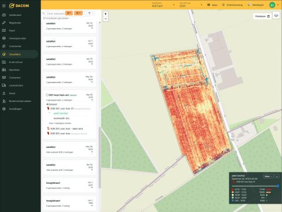Zoom out the map with minus button

106,19
